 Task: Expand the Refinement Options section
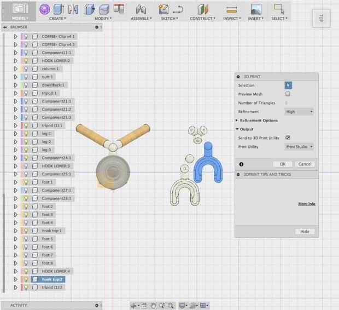[x=237, y=120]
